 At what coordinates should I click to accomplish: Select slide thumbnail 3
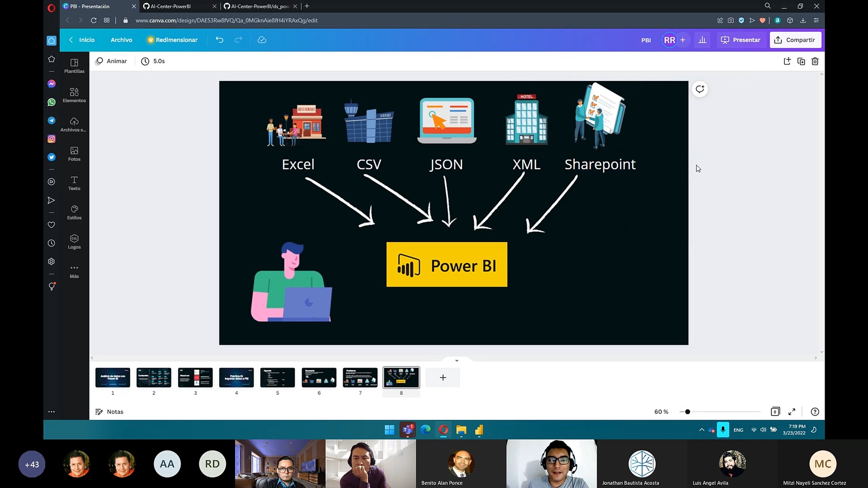[x=195, y=378]
